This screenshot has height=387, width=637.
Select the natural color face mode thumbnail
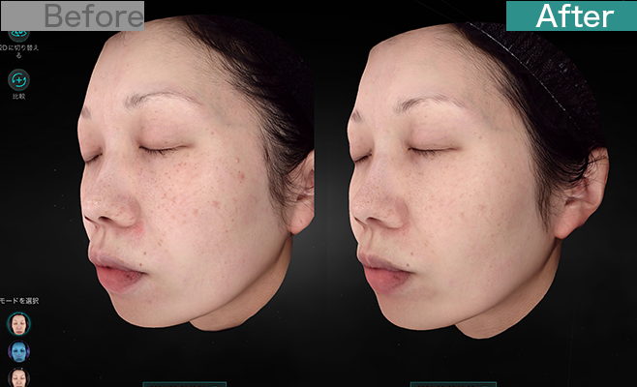tap(17, 323)
